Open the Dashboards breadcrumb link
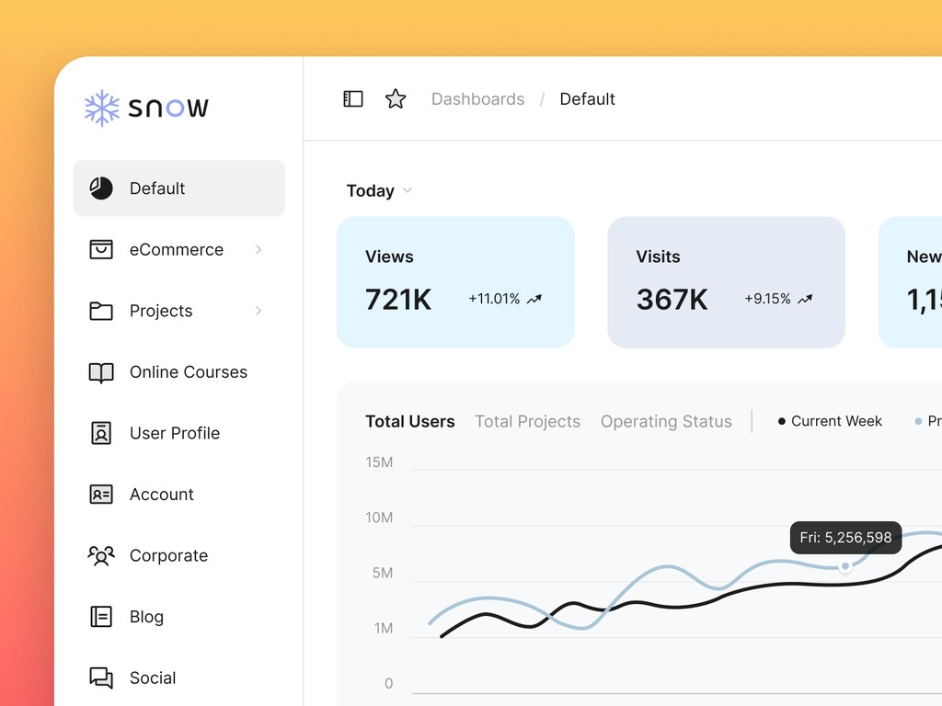Screen dimensions: 942x706 click(x=477, y=98)
